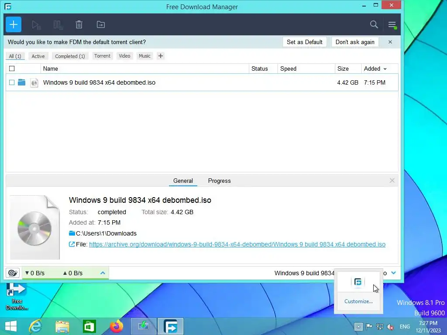Start all downloads with the play toolbar icon
The height and width of the screenshot is (335, 447).
pos(36,25)
